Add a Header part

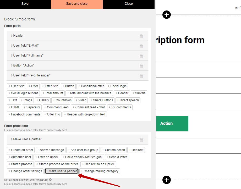pos(122,93)
